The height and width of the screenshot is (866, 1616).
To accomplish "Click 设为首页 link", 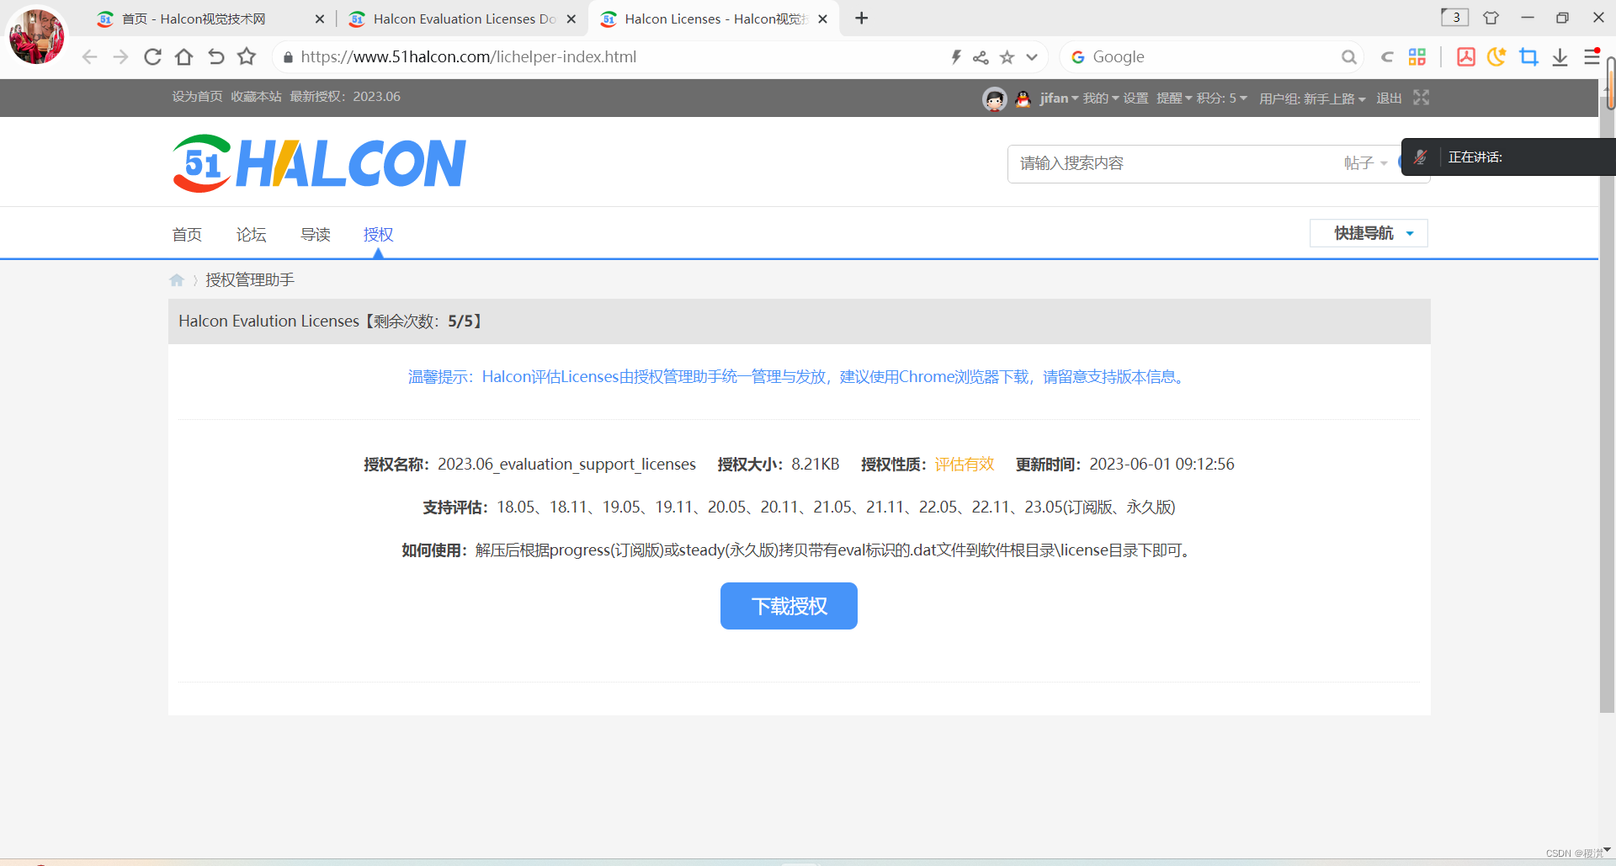I will pyautogui.click(x=197, y=97).
